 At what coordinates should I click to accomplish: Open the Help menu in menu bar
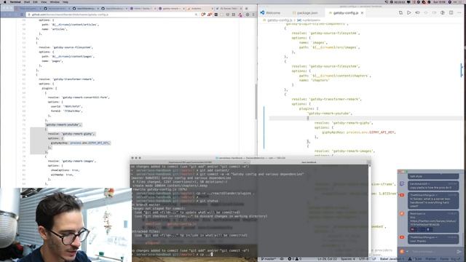[66, 1]
